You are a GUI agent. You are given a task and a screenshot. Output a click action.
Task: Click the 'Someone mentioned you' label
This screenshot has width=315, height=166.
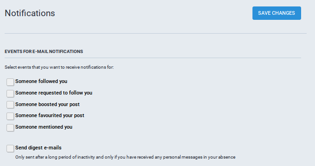[x=44, y=127]
